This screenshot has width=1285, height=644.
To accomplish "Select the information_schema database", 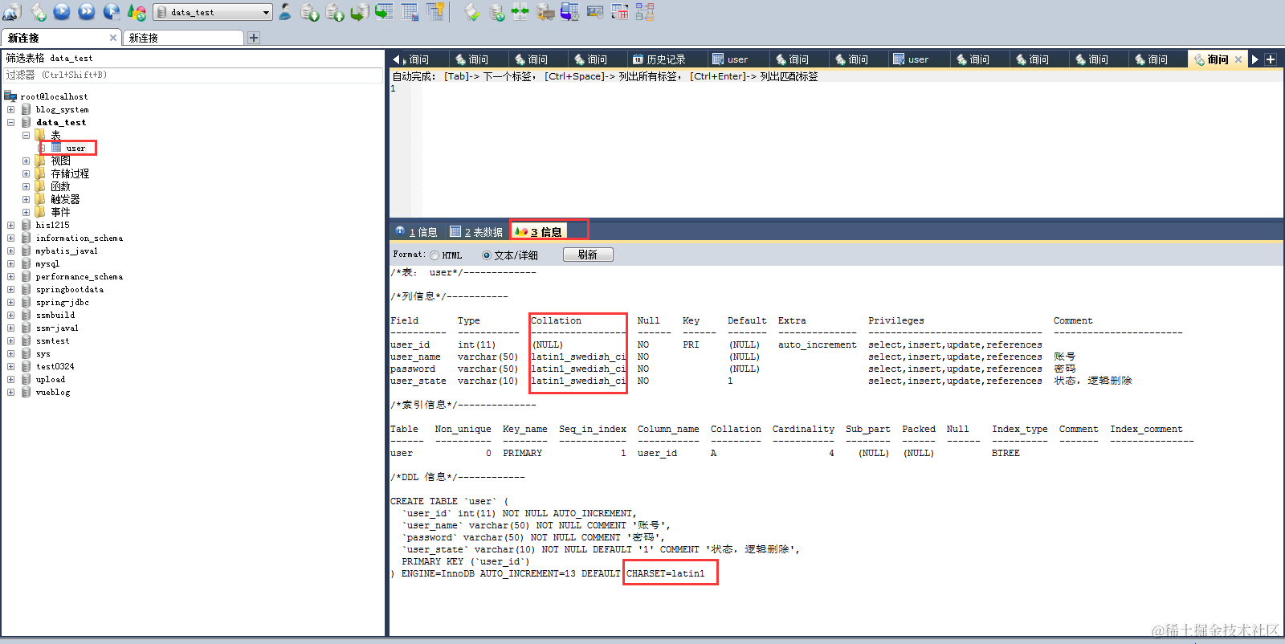I will click(x=79, y=238).
